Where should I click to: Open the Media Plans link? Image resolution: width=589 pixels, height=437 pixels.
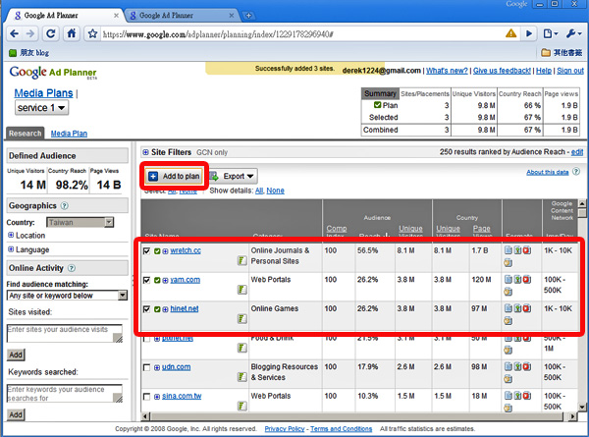(x=43, y=93)
